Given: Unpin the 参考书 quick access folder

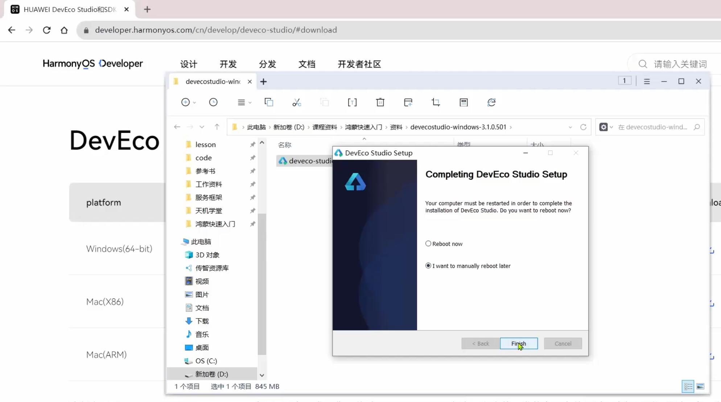Looking at the screenshot, I should pos(252,171).
